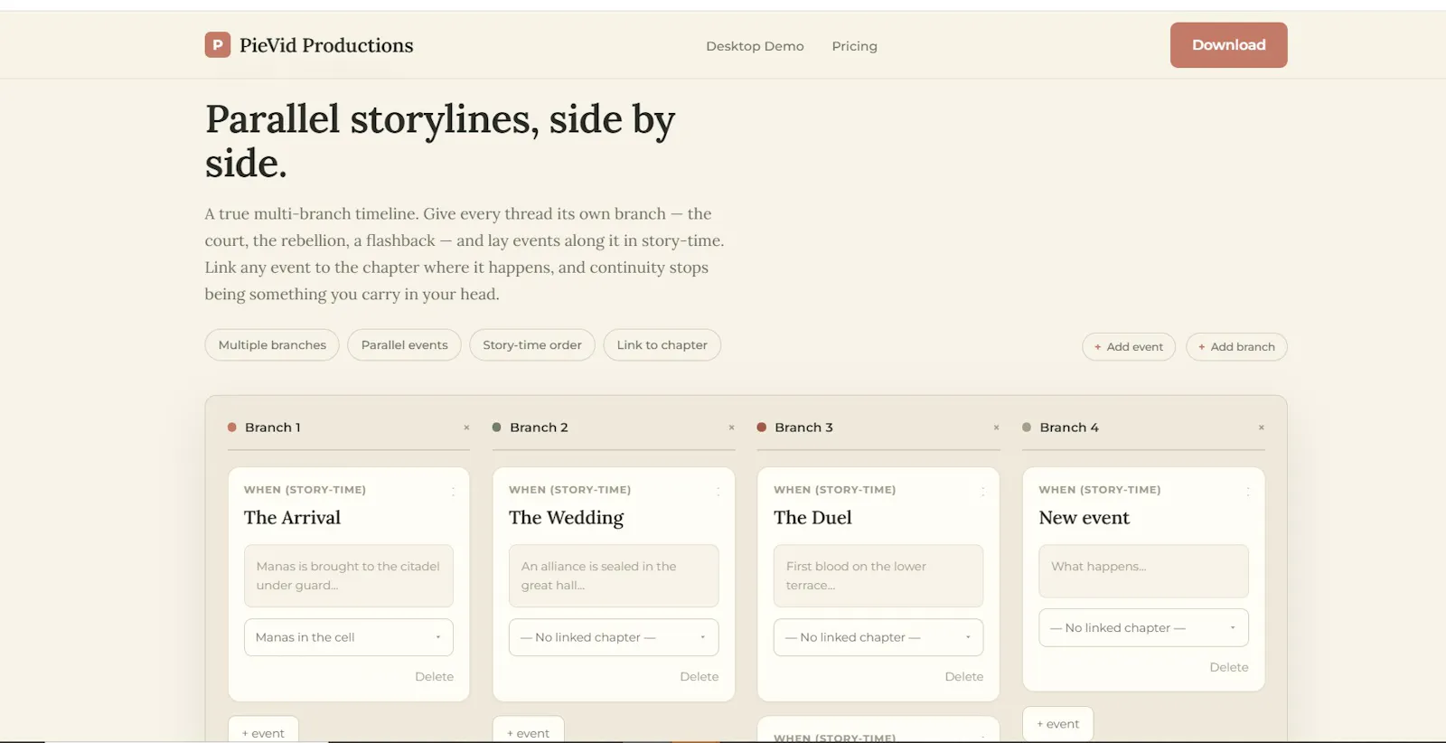Image resolution: width=1446 pixels, height=743 pixels.
Task: Remove Branch 3 using its x icon
Action: (x=996, y=428)
